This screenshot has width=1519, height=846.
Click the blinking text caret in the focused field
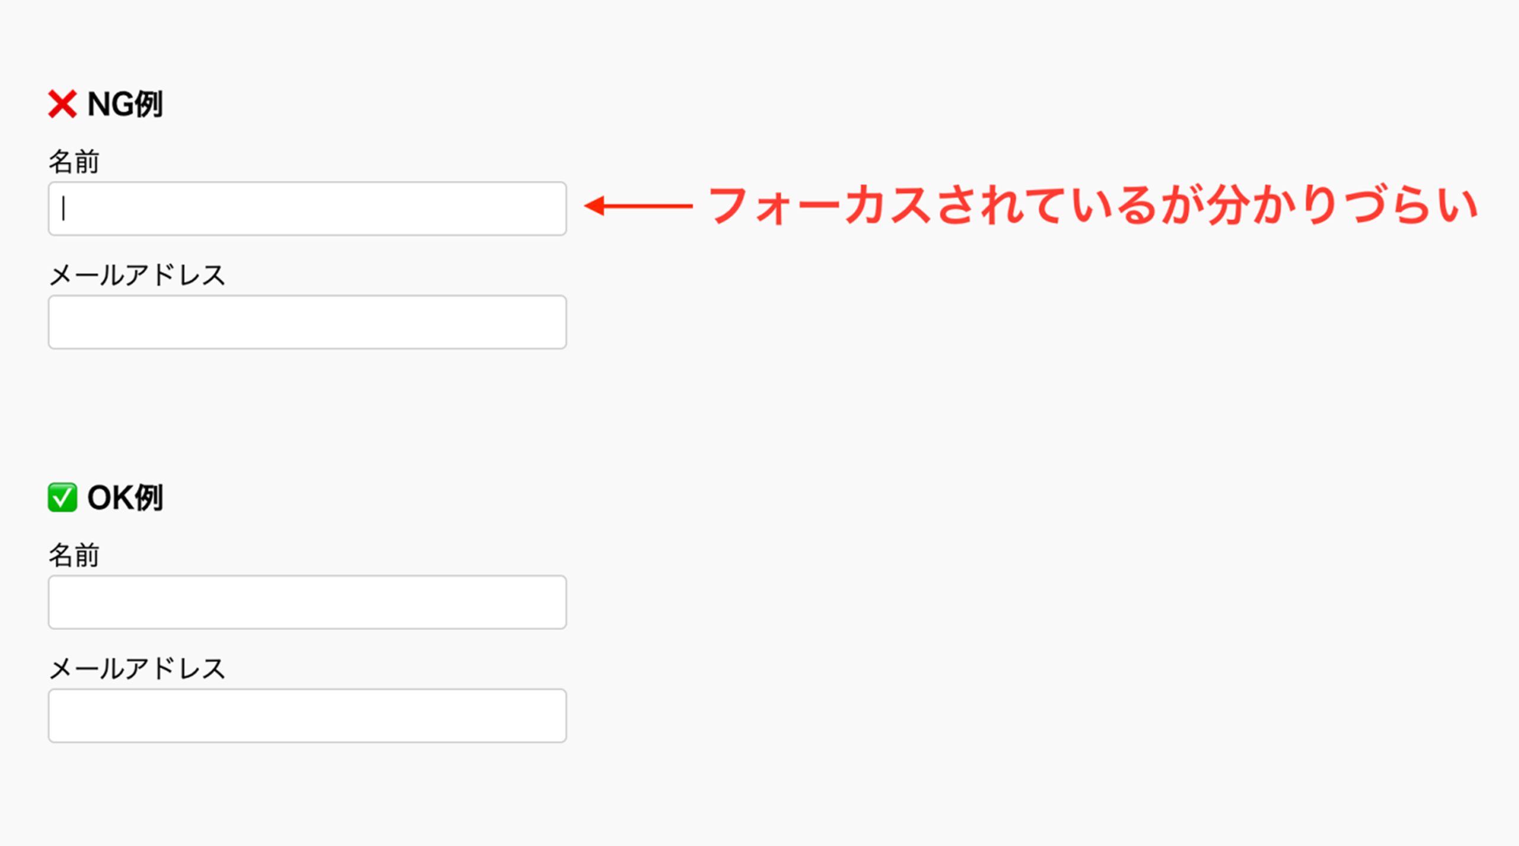[x=63, y=209]
